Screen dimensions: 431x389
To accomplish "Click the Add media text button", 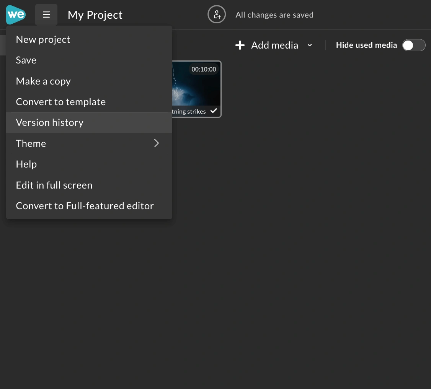I will click(274, 45).
